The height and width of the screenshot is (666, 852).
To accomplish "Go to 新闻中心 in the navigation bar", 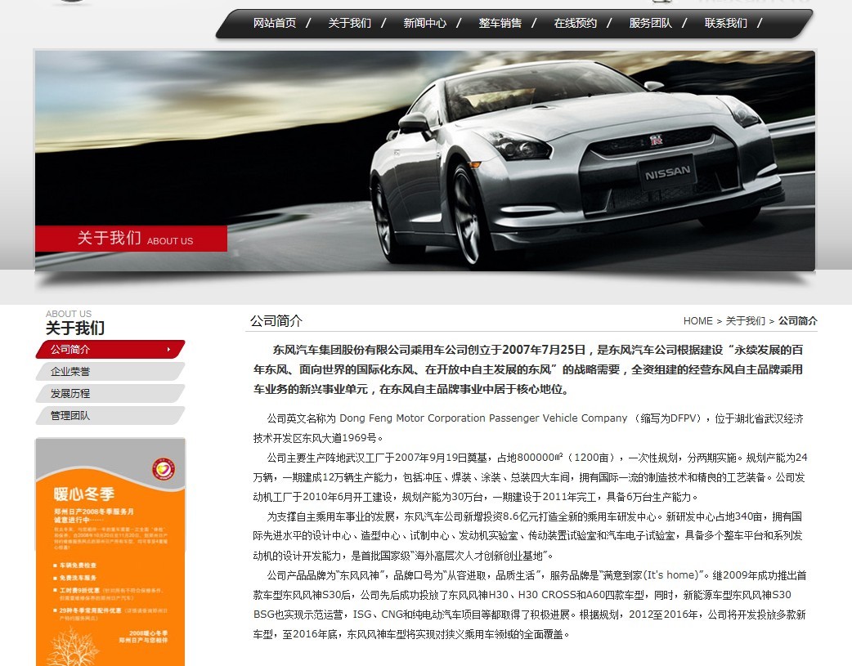I will pos(425,23).
